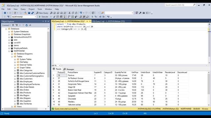Click the Open File folder icon
Image resolution: width=211 pixels, height=118 pixels.
click(25, 13)
